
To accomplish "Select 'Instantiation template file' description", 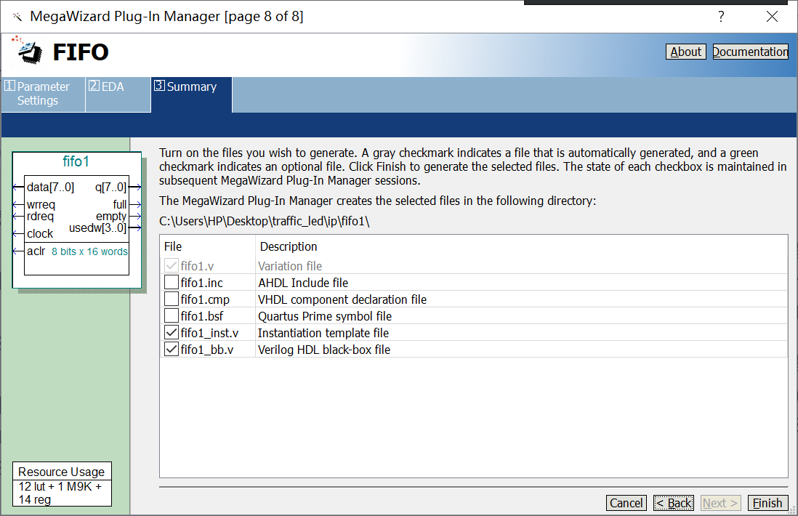I will click(323, 334).
